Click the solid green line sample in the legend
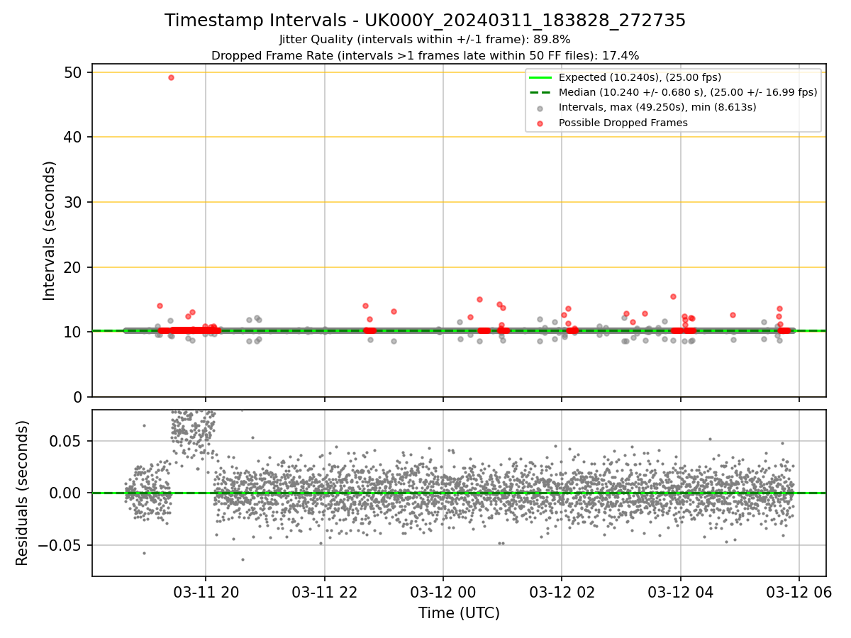This screenshot has height=638, width=851. point(540,77)
